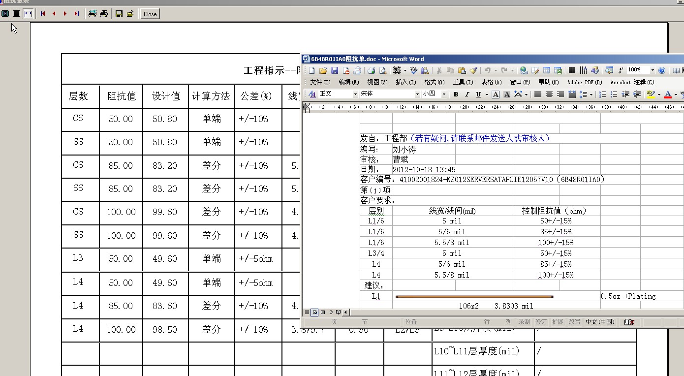Screen dimensions: 684x376
Task: Select 100% zoom view in report preview
Action: click(17, 14)
